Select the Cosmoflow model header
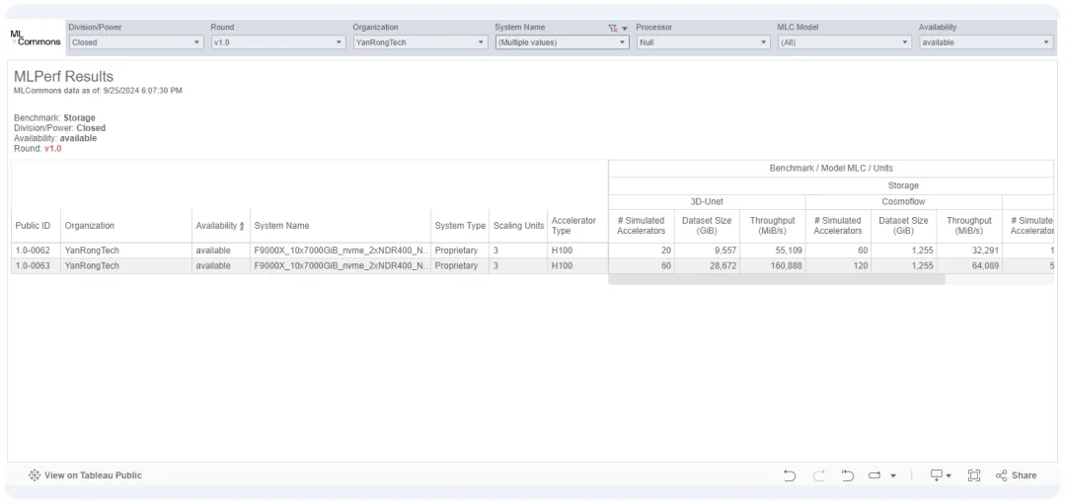The width and height of the screenshot is (1066, 504). (x=903, y=202)
